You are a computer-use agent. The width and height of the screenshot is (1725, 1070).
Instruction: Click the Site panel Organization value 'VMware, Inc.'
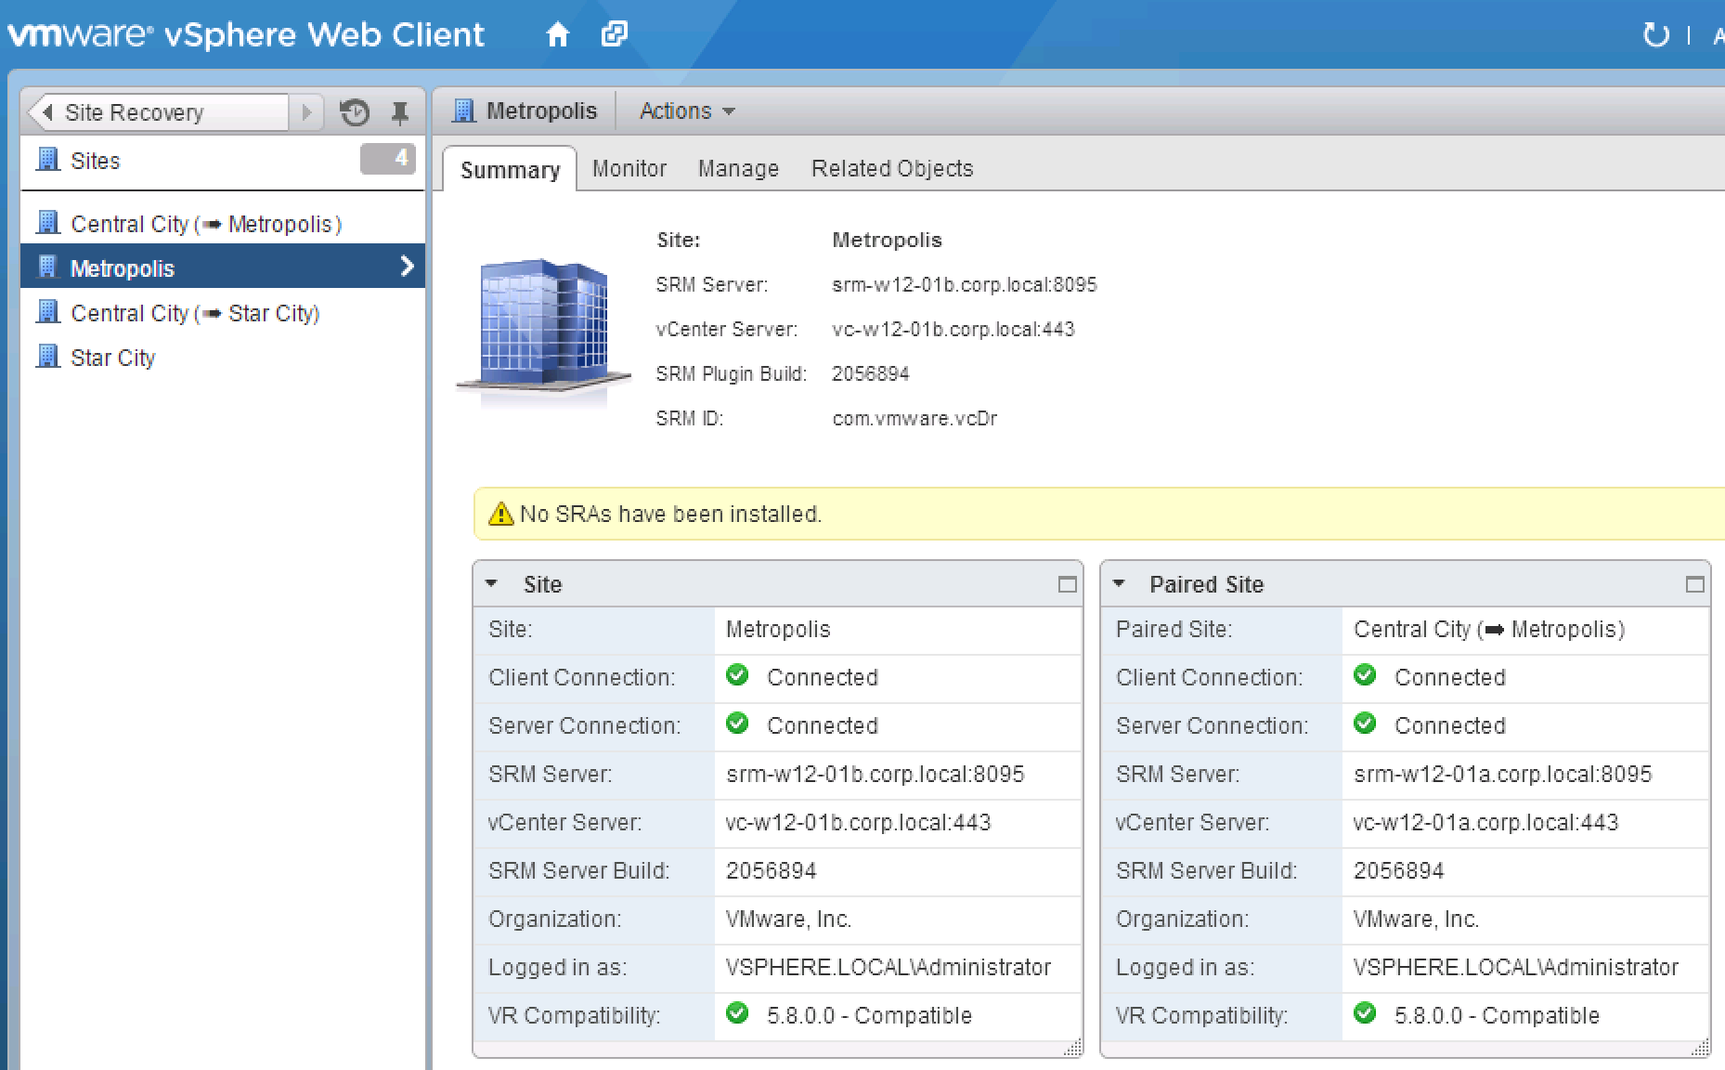coord(788,919)
